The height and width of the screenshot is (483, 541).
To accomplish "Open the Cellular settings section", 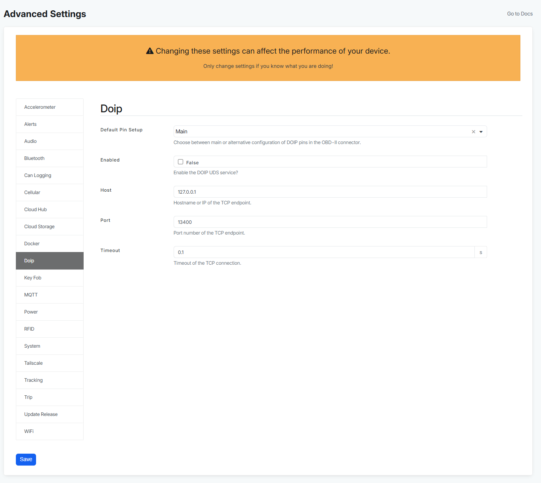I will click(50, 192).
